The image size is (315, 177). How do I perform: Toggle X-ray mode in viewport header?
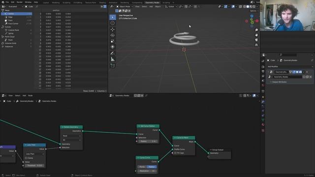(x=241, y=6)
